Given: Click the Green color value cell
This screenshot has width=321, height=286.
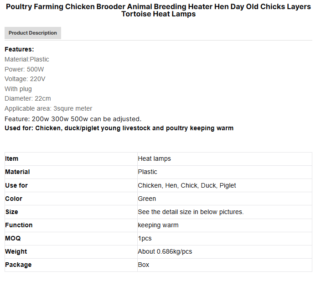Looking at the screenshot, I should [x=147, y=199].
